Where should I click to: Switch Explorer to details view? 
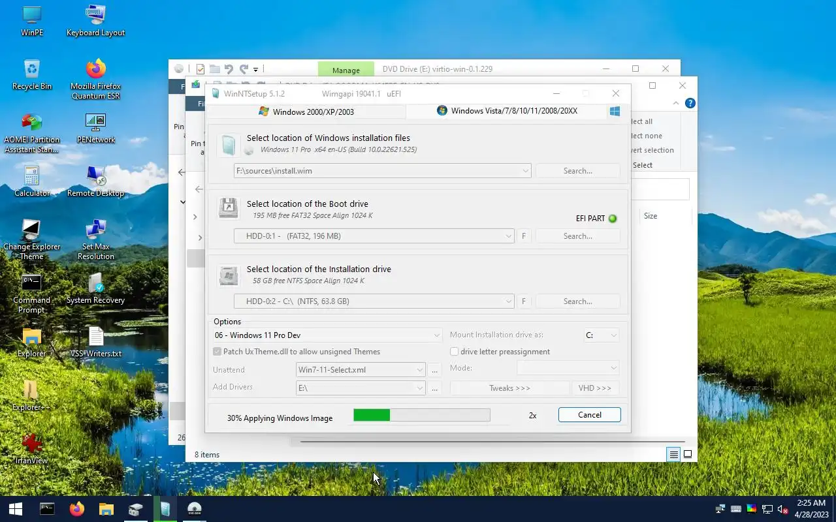tap(673, 454)
